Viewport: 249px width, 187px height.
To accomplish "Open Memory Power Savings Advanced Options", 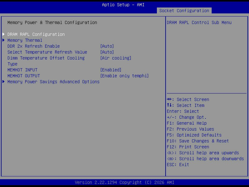I will (53, 82).
